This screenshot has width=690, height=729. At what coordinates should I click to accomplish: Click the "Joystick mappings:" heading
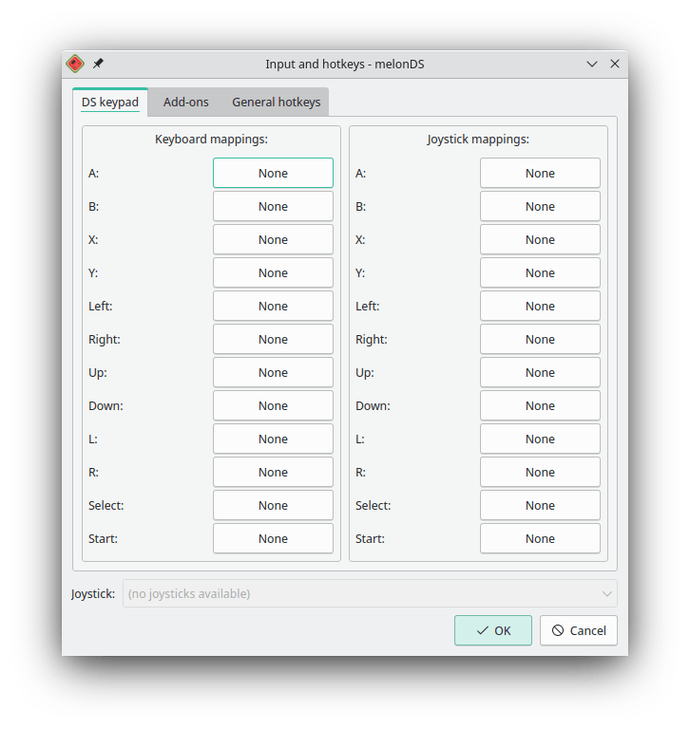[x=478, y=140]
